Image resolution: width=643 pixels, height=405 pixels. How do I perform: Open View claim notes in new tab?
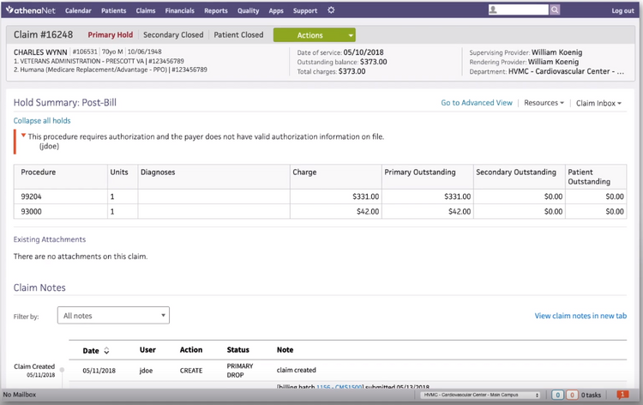click(580, 316)
